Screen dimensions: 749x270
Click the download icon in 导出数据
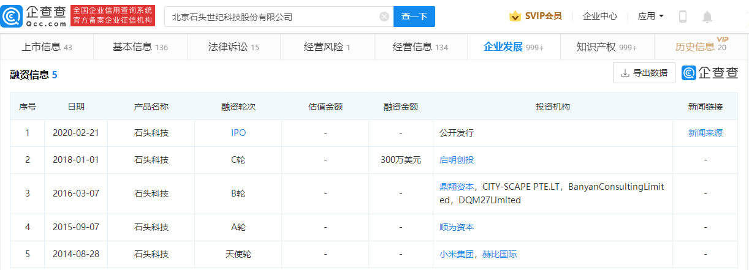coord(625,73)
